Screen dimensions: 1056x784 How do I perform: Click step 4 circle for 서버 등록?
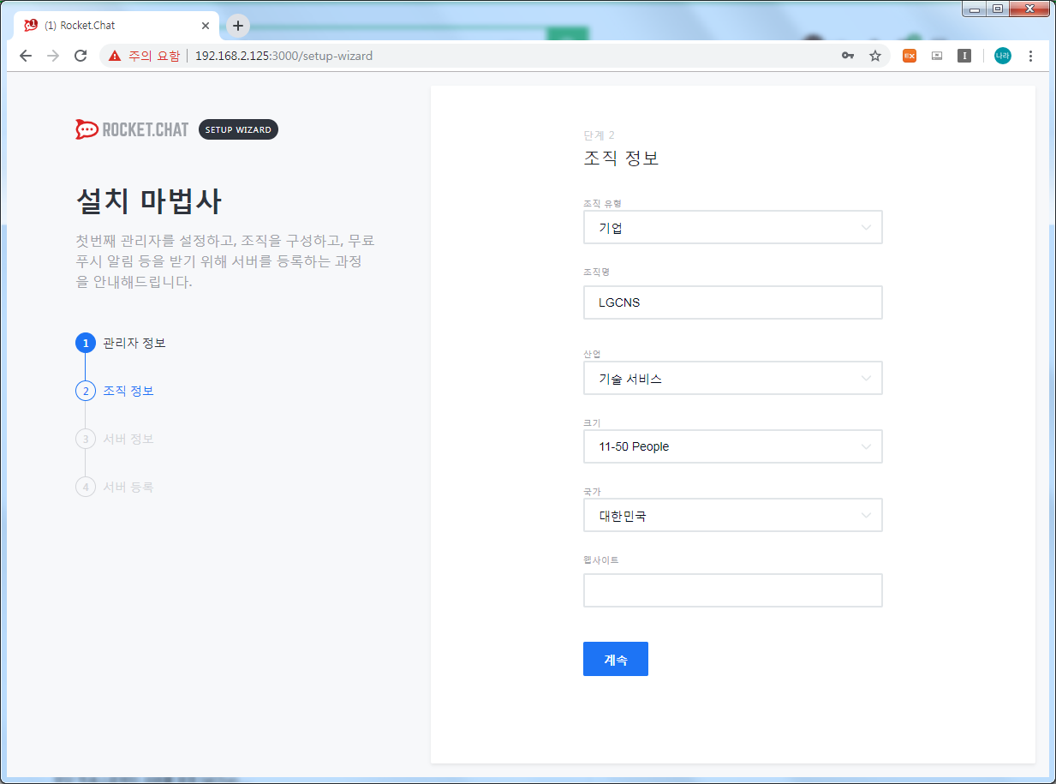[85, 487]
